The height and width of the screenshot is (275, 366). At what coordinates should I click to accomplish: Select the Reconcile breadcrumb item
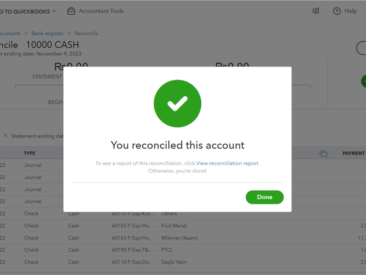(86, 33)
